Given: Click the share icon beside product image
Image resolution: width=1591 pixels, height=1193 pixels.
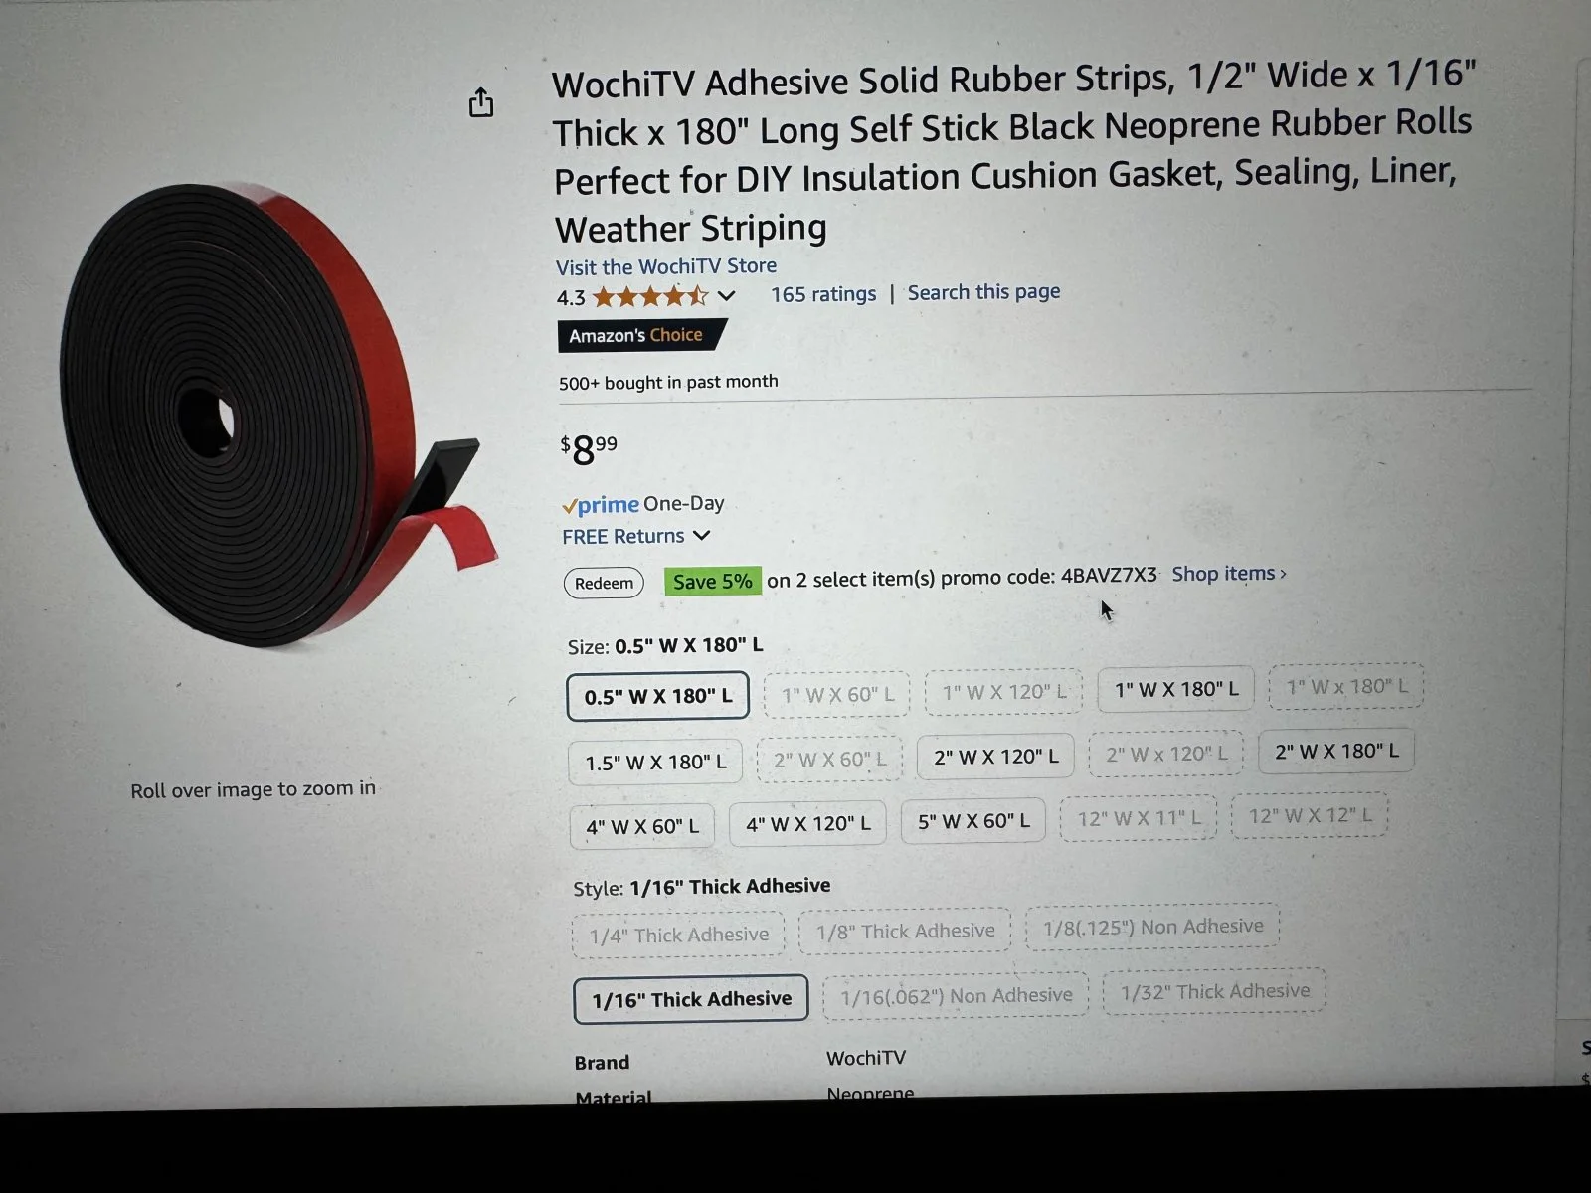Looking at the screenshot, I should pyautogui.click(x=481, y=102).
